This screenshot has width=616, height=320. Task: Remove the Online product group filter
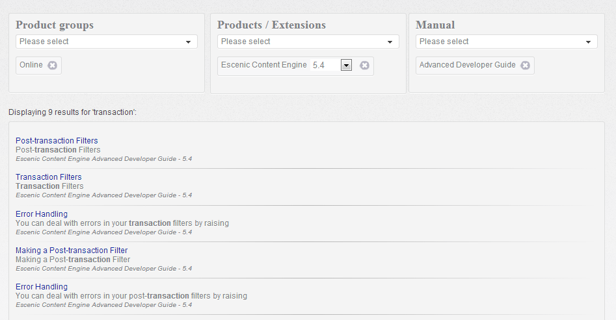(53, 65)
